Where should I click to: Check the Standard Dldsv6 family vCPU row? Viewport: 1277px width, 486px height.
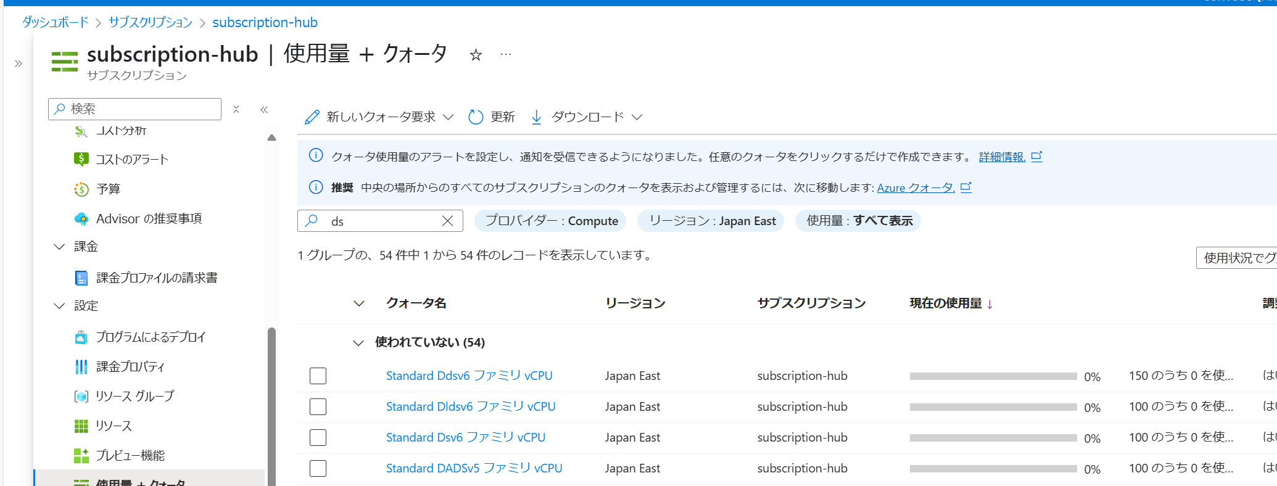[x=318, y=406]
